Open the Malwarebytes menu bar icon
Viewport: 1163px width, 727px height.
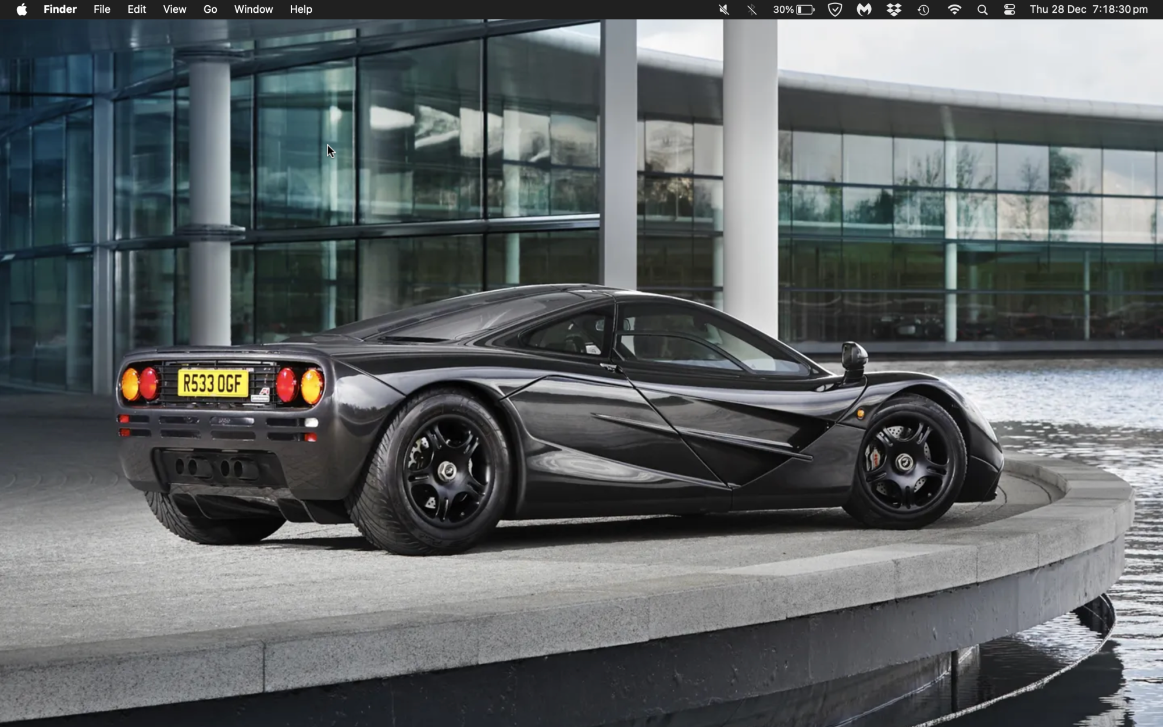click(864, 9)
